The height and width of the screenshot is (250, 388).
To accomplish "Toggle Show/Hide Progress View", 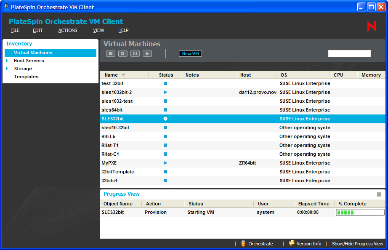I will point(357,244).
